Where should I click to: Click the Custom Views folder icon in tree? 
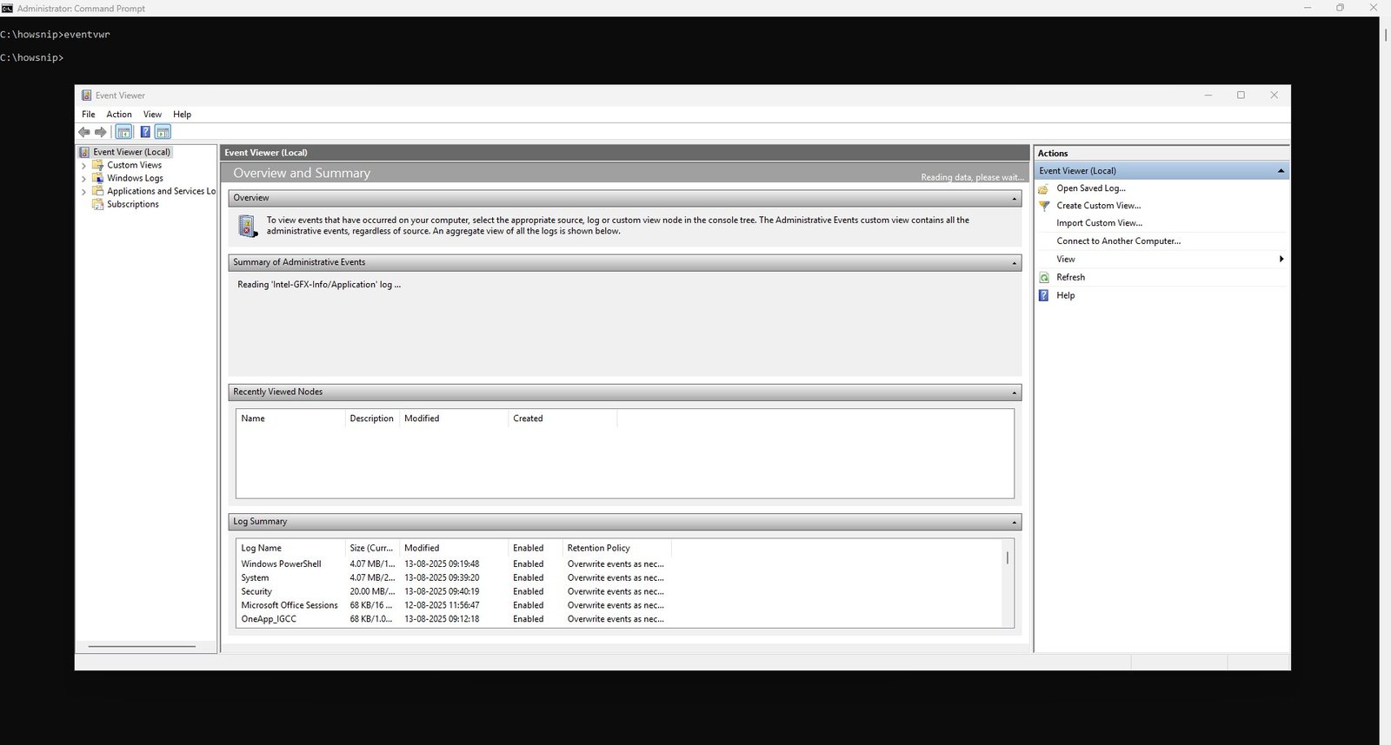coord(98,165)
